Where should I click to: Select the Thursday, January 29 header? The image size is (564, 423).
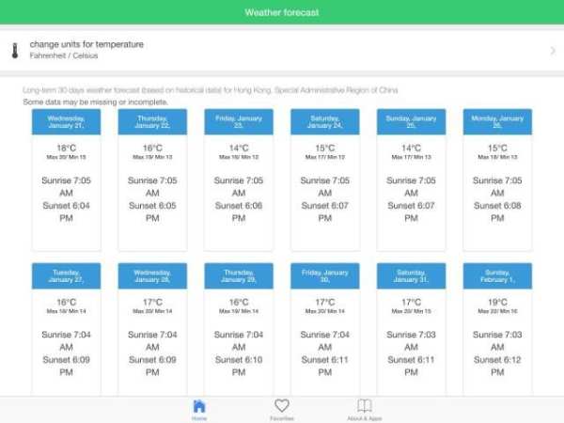(239, 275)
